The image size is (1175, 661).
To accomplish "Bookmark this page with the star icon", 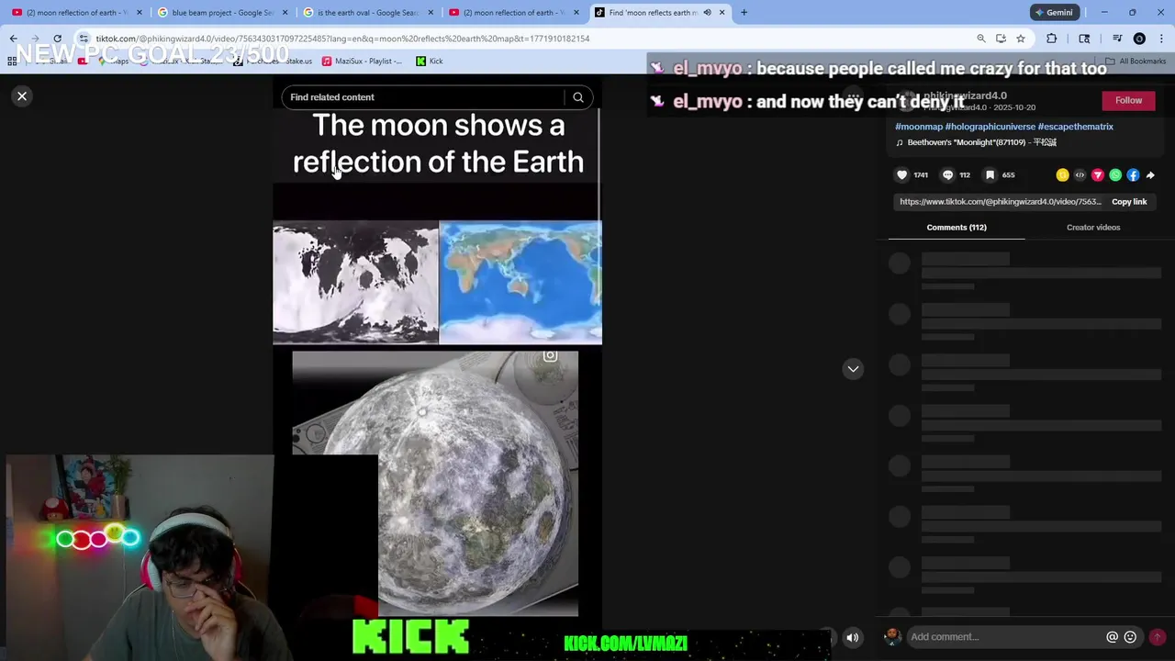I will [x=1020, y=39].
